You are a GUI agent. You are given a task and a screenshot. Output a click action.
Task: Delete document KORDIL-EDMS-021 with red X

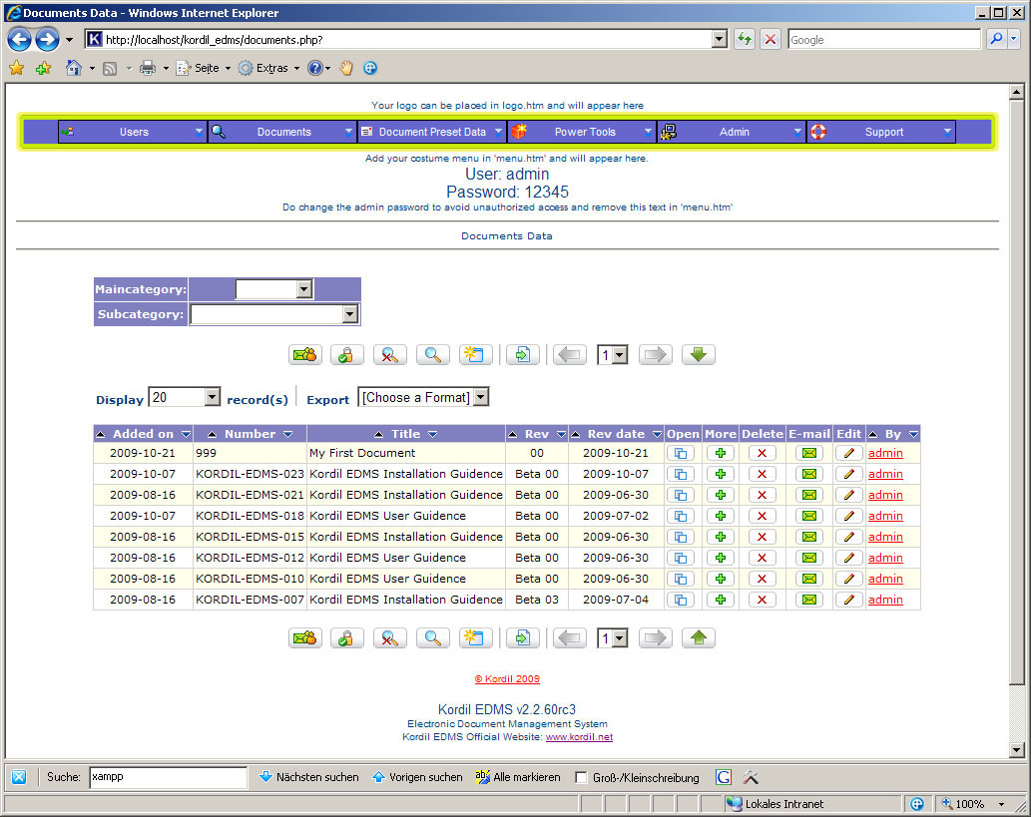[762, 495]
